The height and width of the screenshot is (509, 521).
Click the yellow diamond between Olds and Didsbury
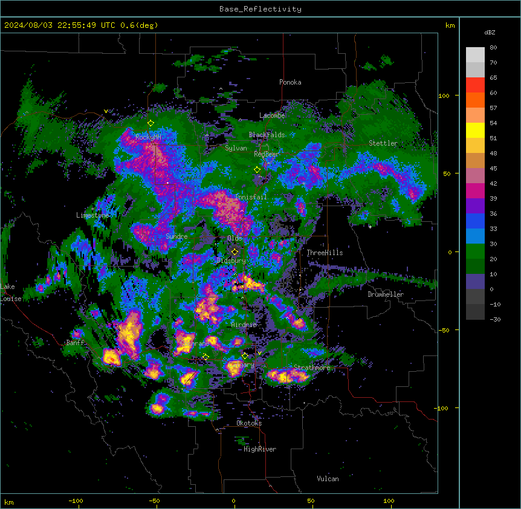pos(235,252)
